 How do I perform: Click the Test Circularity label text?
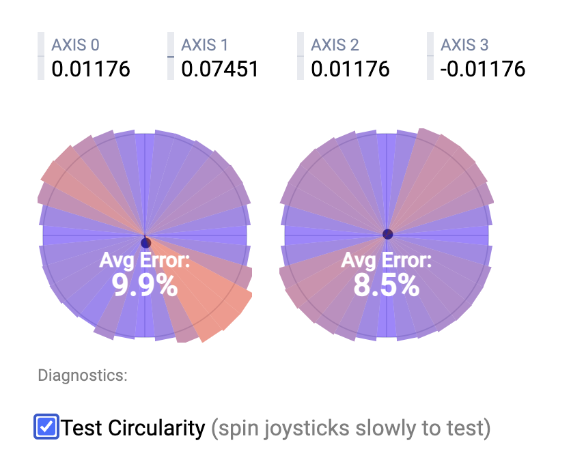tap(133, 428)
